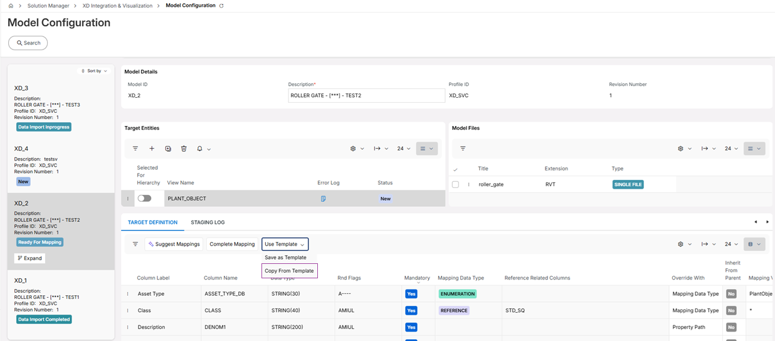Click in the Description input field

pyautogui.click(x=366, y=95)
